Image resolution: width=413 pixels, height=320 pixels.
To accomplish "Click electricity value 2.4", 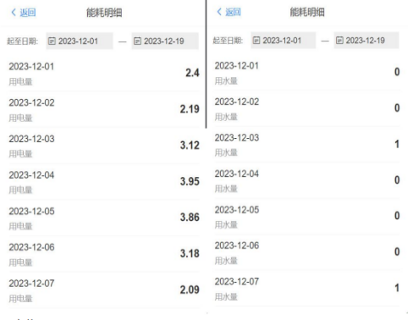I will click(192, 73).
